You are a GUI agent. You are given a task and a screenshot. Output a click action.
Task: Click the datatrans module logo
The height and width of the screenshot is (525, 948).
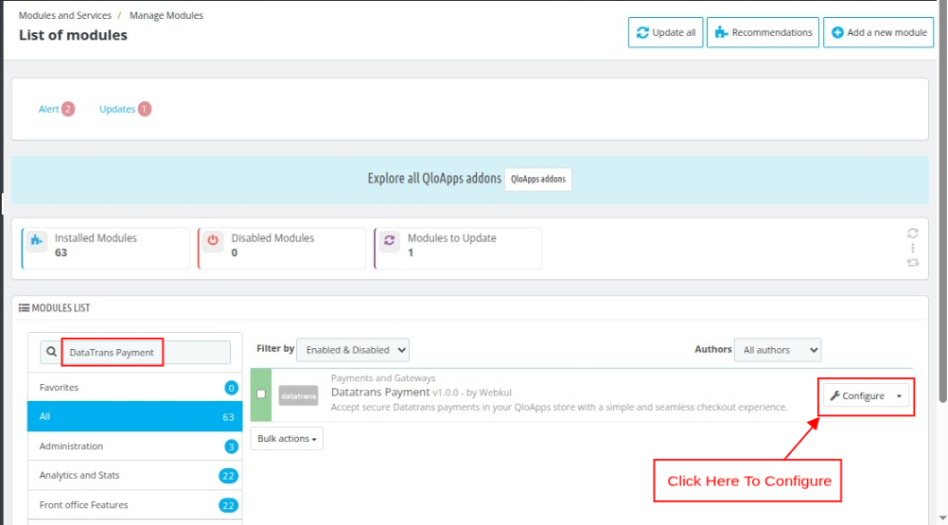(x=298, y=395)
